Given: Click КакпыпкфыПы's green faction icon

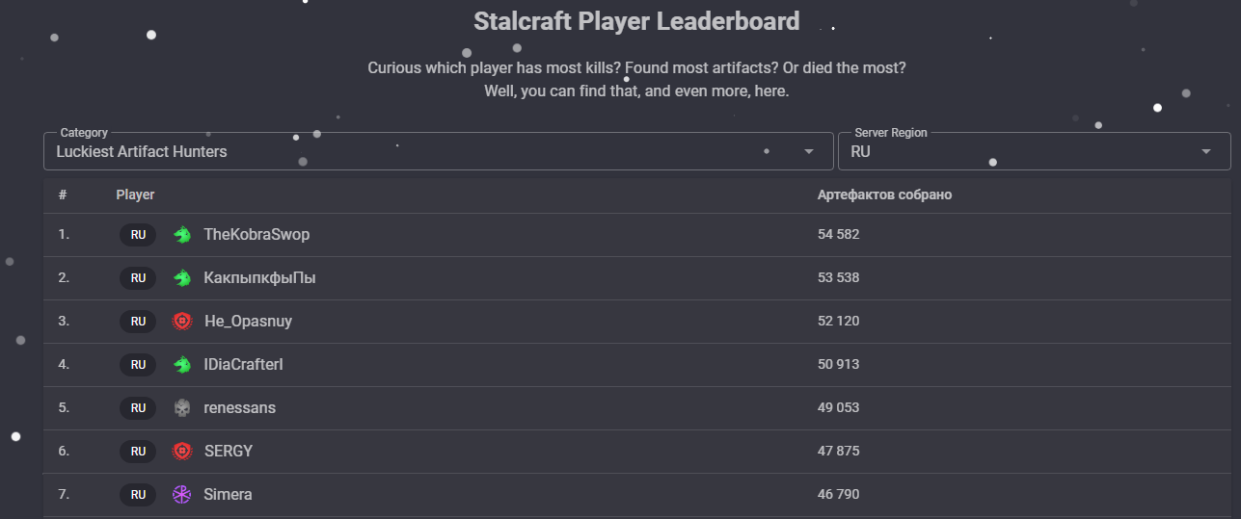Looking at the screenshot, I should pos(182,278).
